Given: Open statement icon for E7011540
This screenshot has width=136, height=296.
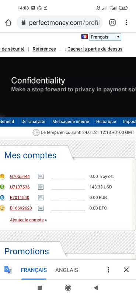Looking at the screenshot, I should pos(41,198).
